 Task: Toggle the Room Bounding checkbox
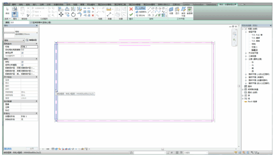click(x=22, y=53)
